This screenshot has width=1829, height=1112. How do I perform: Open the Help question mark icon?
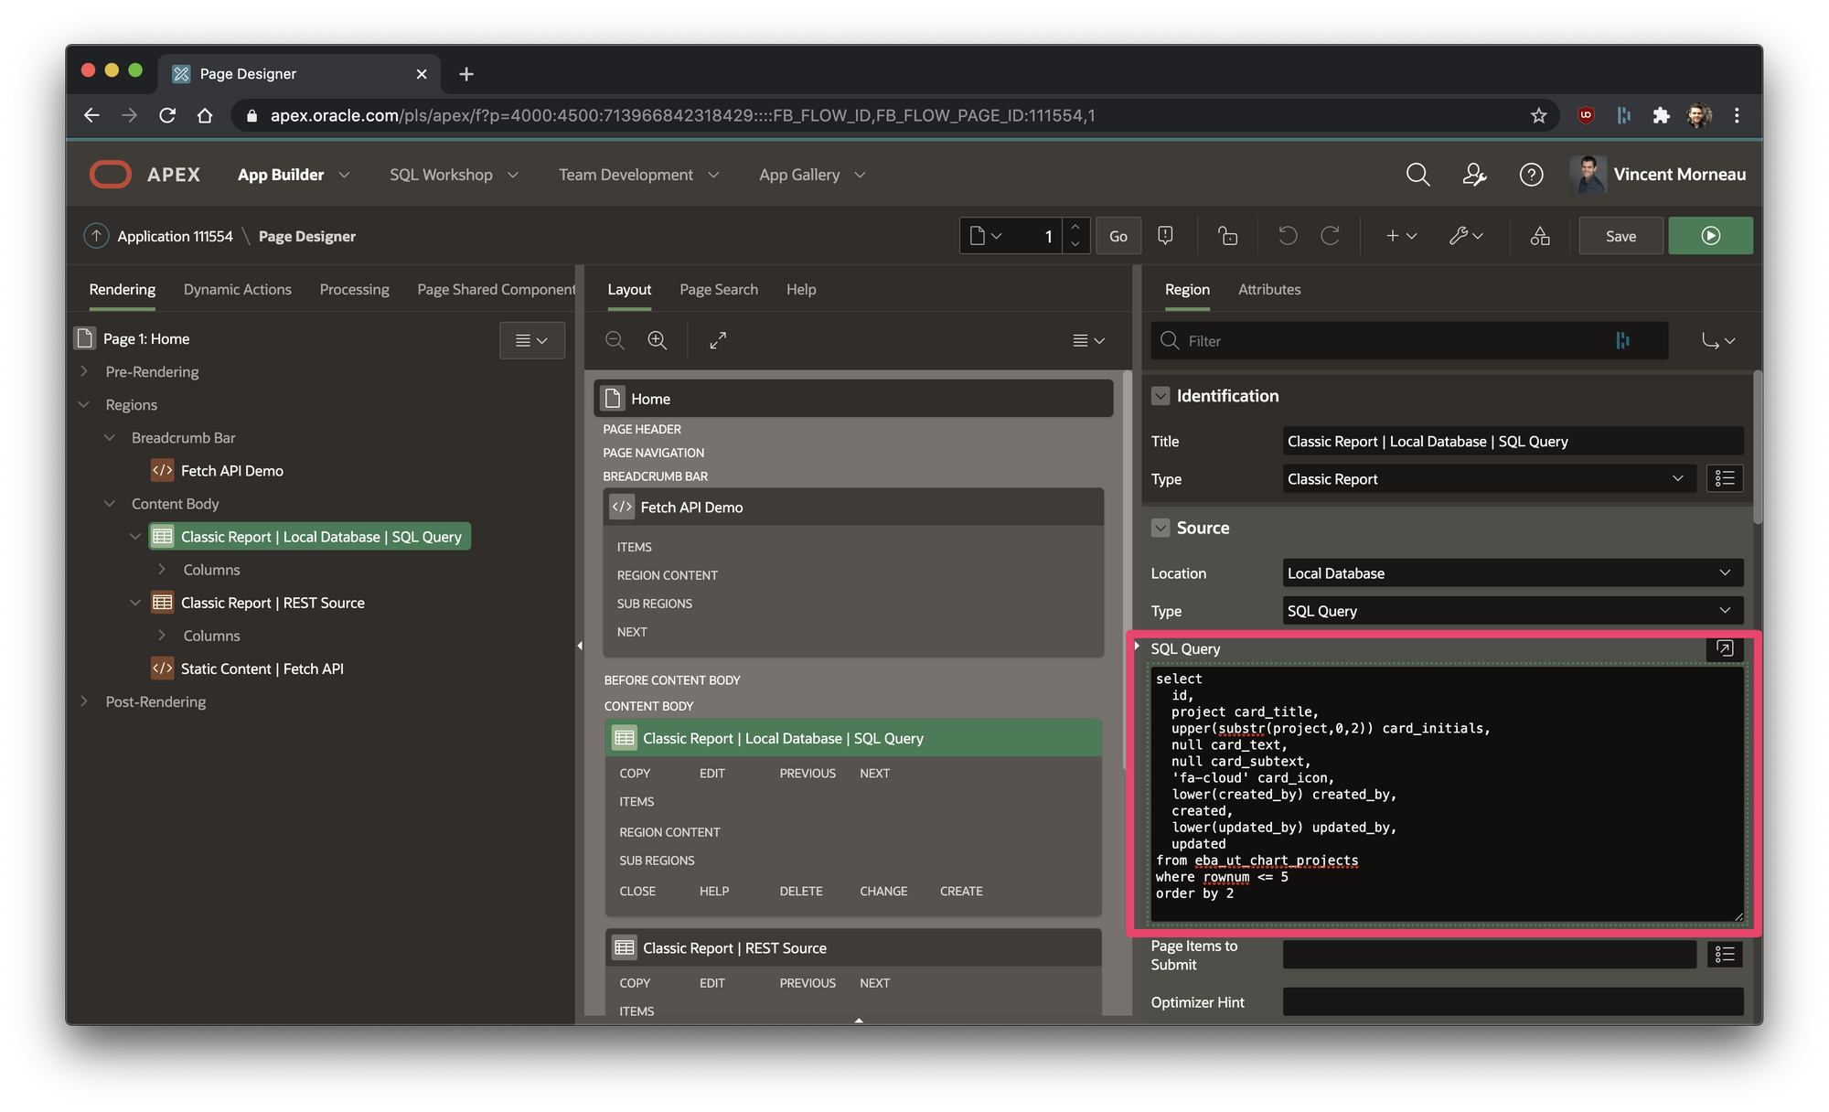click(1531, 175)
